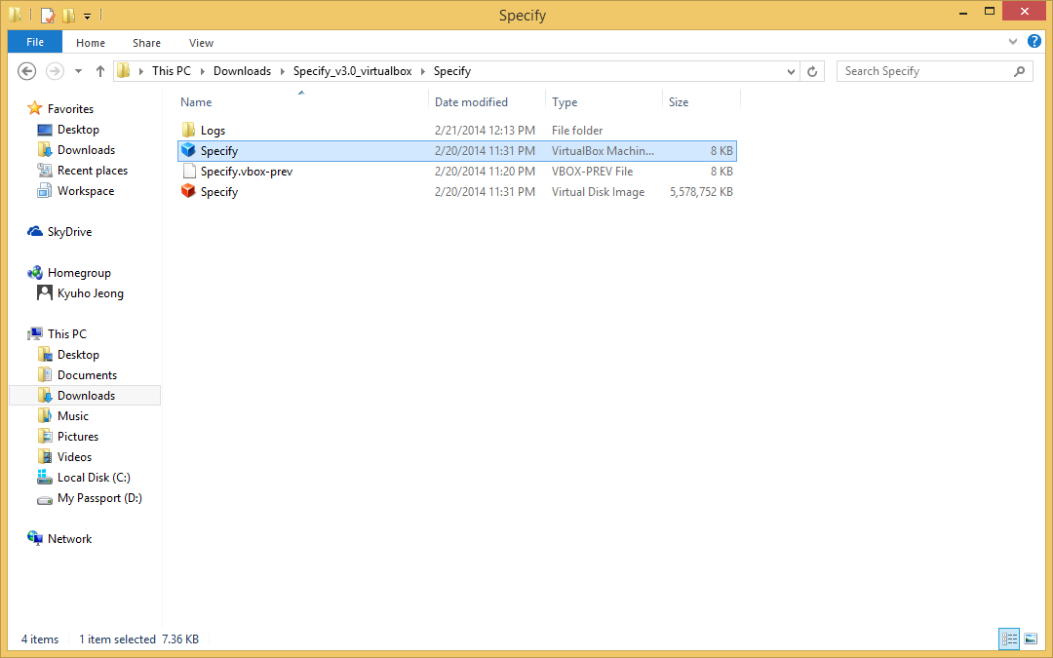The width and height of the screenshot is (1053, 658).
Task: Click the Forward navigation arrow
Action: (x=55, y=70)
